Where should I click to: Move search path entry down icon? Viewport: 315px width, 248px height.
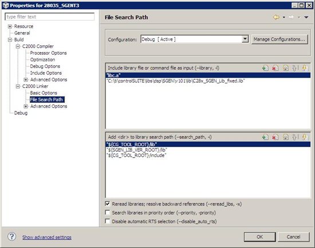304,137
